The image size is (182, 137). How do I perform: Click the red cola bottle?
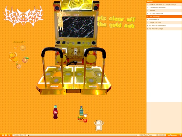click(56, 112)
